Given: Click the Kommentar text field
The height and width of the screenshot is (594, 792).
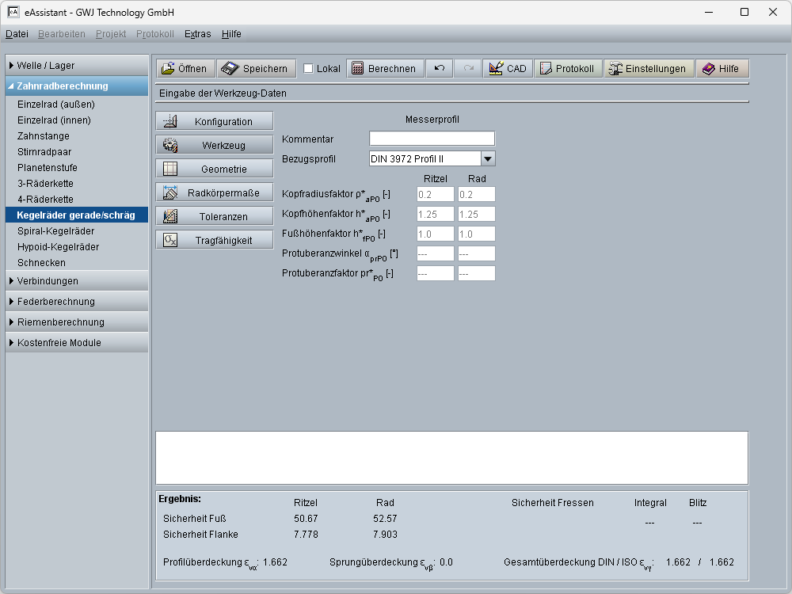Looking at the screenshot, I should (432, 139).
